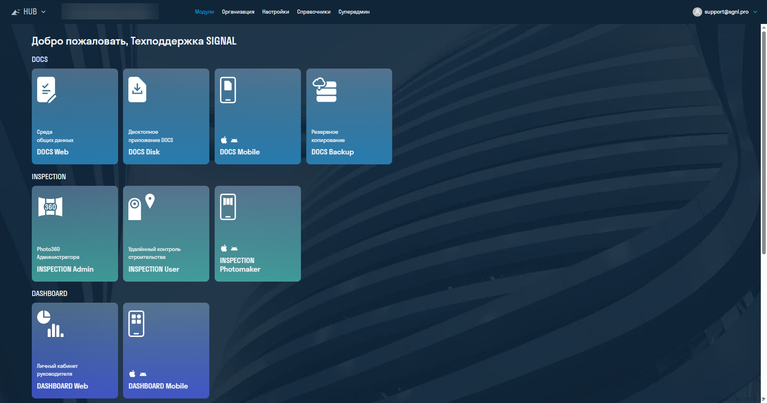Viewport: 767px width, 403px height.
Task: Click the 'Добро пожаловать' welcome heading
Action: 134,41
